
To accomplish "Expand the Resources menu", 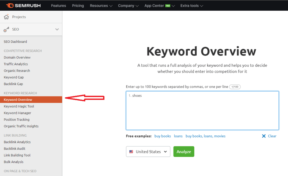I will (x=101, y=6).
